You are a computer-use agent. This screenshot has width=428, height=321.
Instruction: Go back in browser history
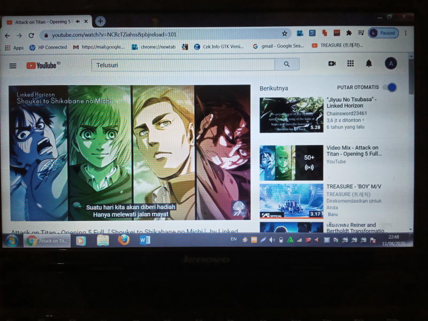[7, 35]
